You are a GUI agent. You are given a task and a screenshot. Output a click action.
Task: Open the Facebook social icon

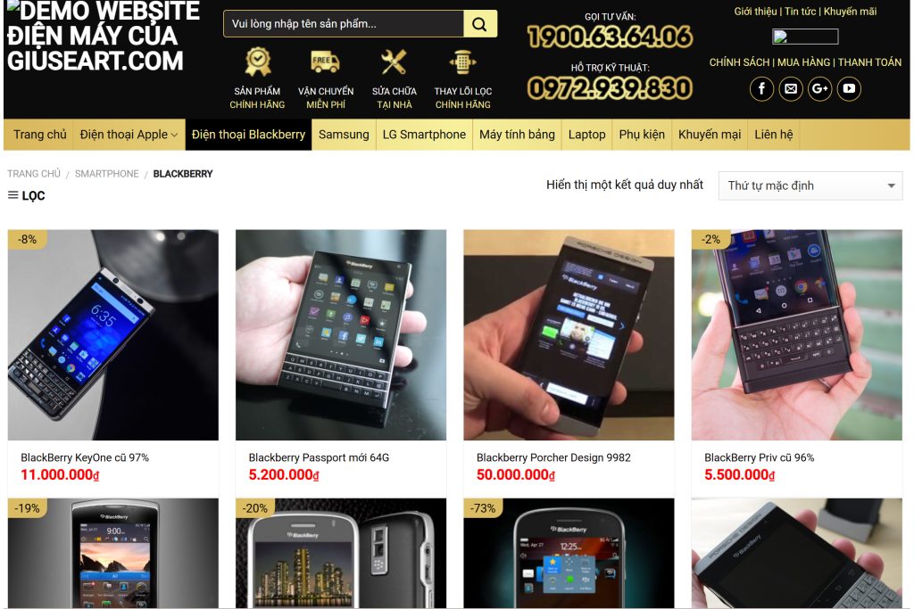761,89
